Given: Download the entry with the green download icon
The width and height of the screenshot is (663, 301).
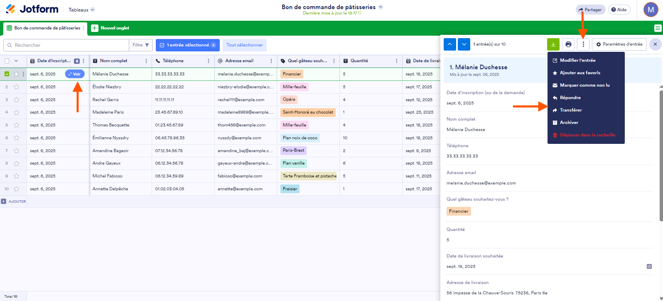Looking at the screenshot, I should coord(553,44).
